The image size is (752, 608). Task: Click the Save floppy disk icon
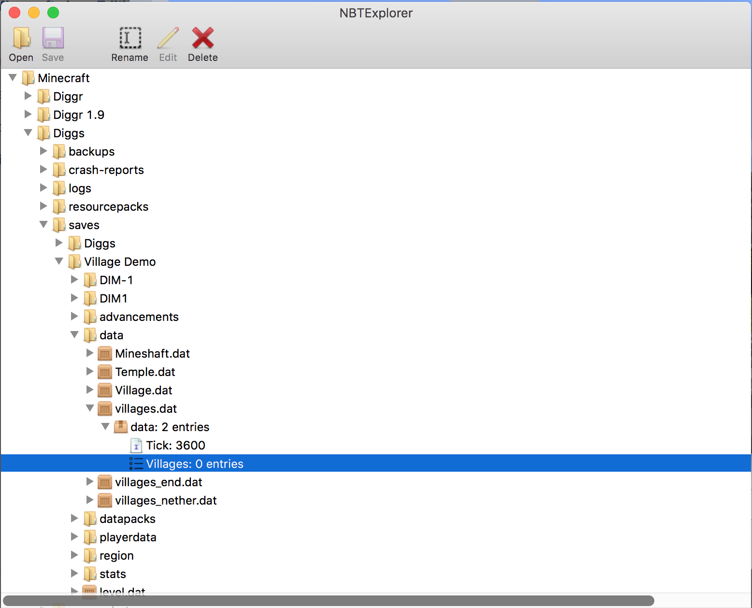pos(53,38)
